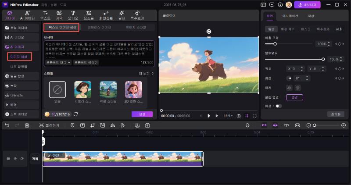Screen dimensions: 351x185
Task: Switch to the 애니메이션 properties tab
Action: [x=290, y=16]
